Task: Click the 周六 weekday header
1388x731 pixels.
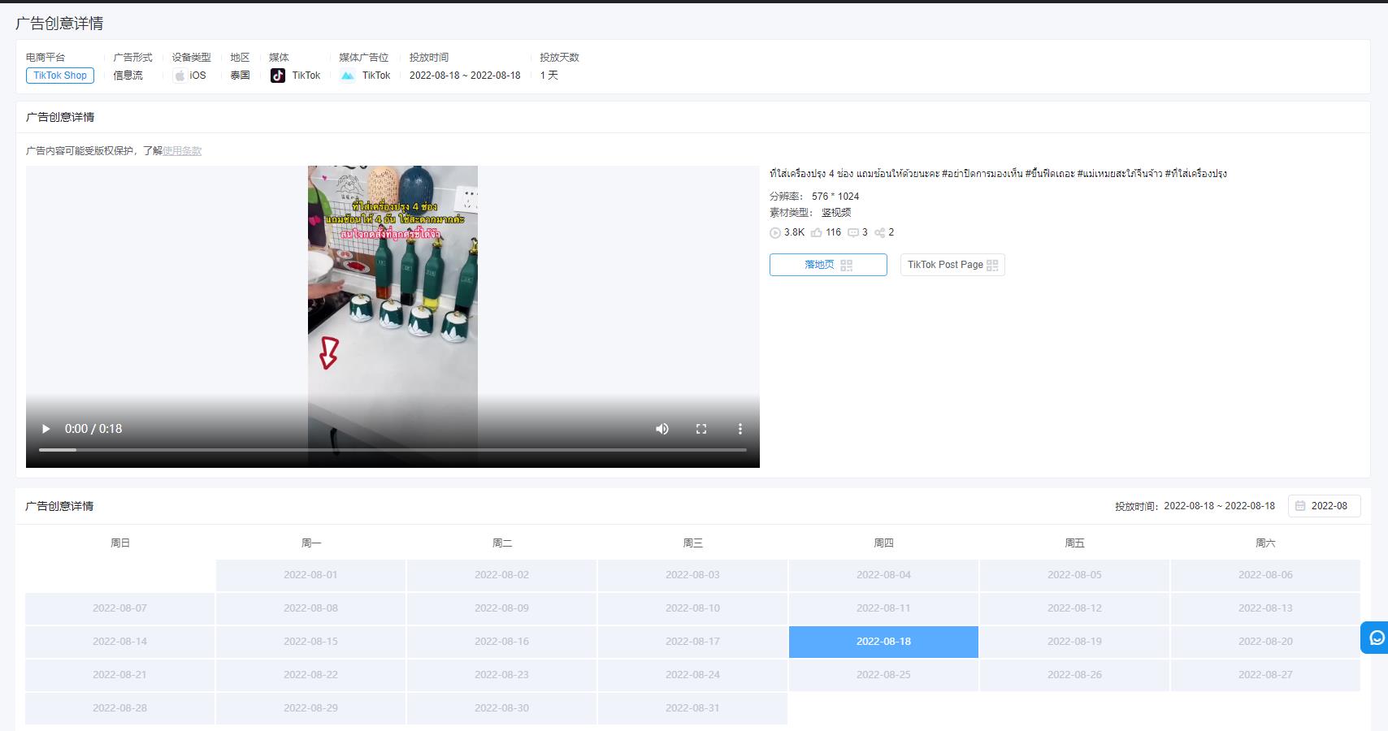Action: 1265,543
